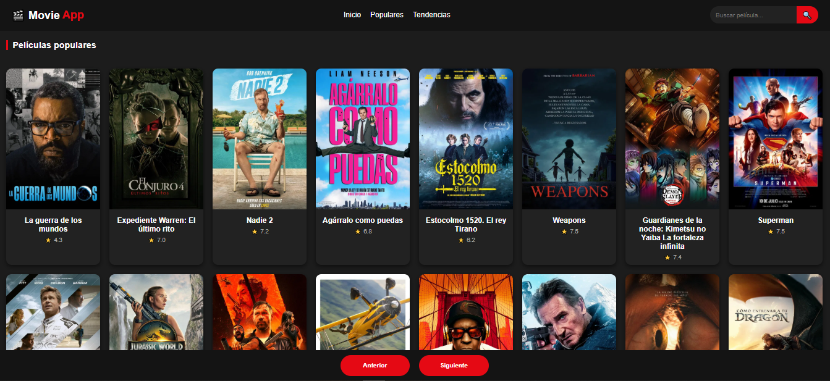
Task: Click the star icon beside rating 4.3
Action: (48, 240)
